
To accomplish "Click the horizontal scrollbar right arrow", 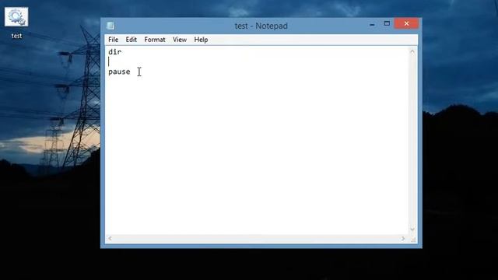I will click(x=403, y=239).
